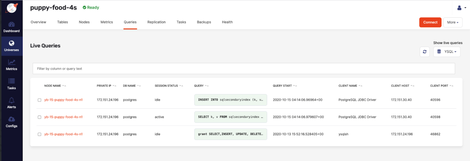Open the Alerts bell icon
470x161 pixels.
11,100
